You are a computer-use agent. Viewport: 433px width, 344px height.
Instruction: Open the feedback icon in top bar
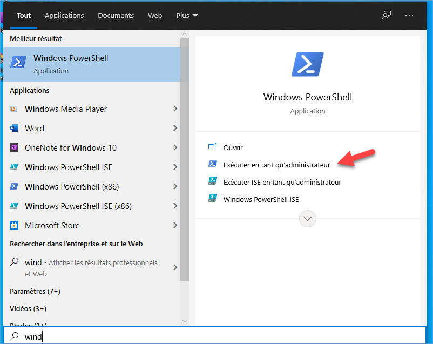click(387, 15)
